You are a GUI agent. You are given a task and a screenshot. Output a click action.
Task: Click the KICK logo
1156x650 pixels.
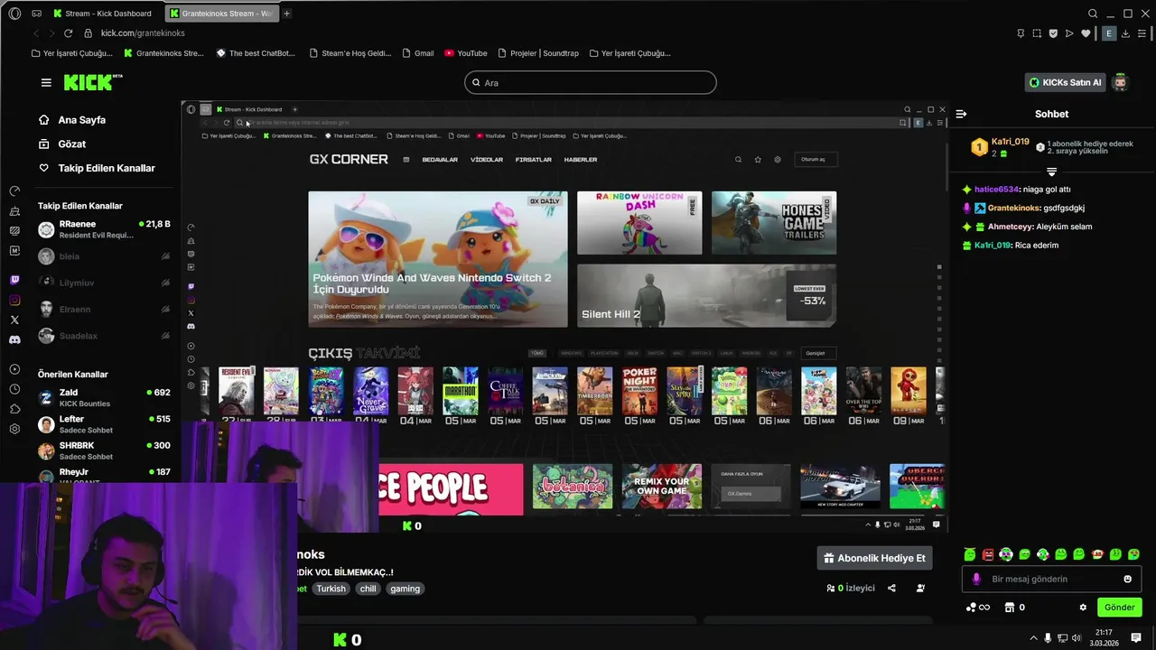click(x=92, y=82)
